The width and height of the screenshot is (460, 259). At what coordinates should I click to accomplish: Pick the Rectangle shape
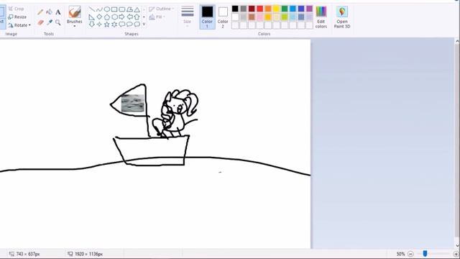pos(114,9)
